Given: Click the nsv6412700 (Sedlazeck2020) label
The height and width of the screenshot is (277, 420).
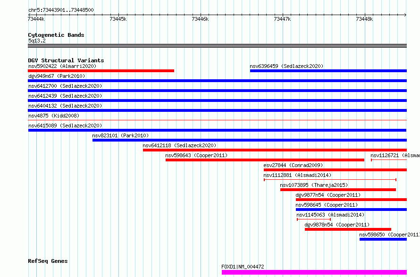Looking at the screenshot, I should tap(65, 86).
